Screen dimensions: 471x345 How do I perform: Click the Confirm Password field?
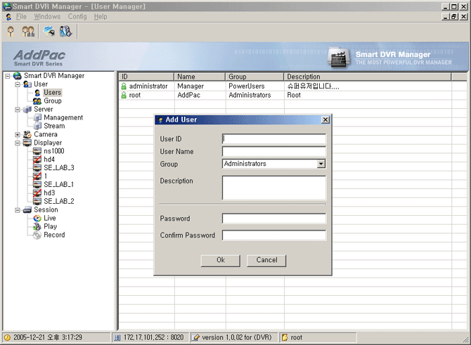tap(274, 235)
